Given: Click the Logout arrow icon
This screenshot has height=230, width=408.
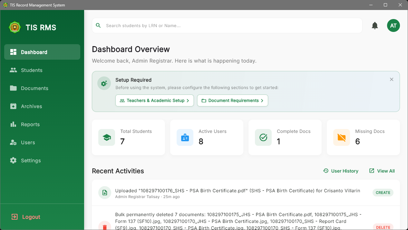Looking at the screenshot, I should [x=15, y=217].
